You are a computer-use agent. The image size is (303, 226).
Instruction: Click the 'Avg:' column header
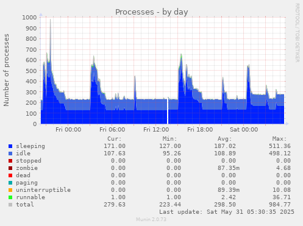click(x=224, y=139)
